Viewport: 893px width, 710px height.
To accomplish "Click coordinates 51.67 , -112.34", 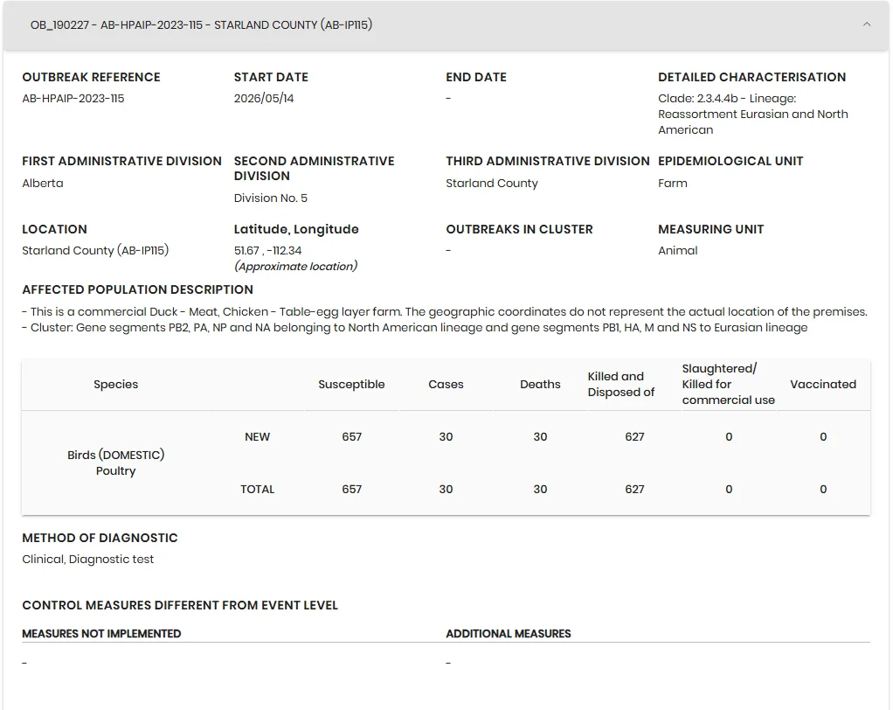I will point(267,251).
